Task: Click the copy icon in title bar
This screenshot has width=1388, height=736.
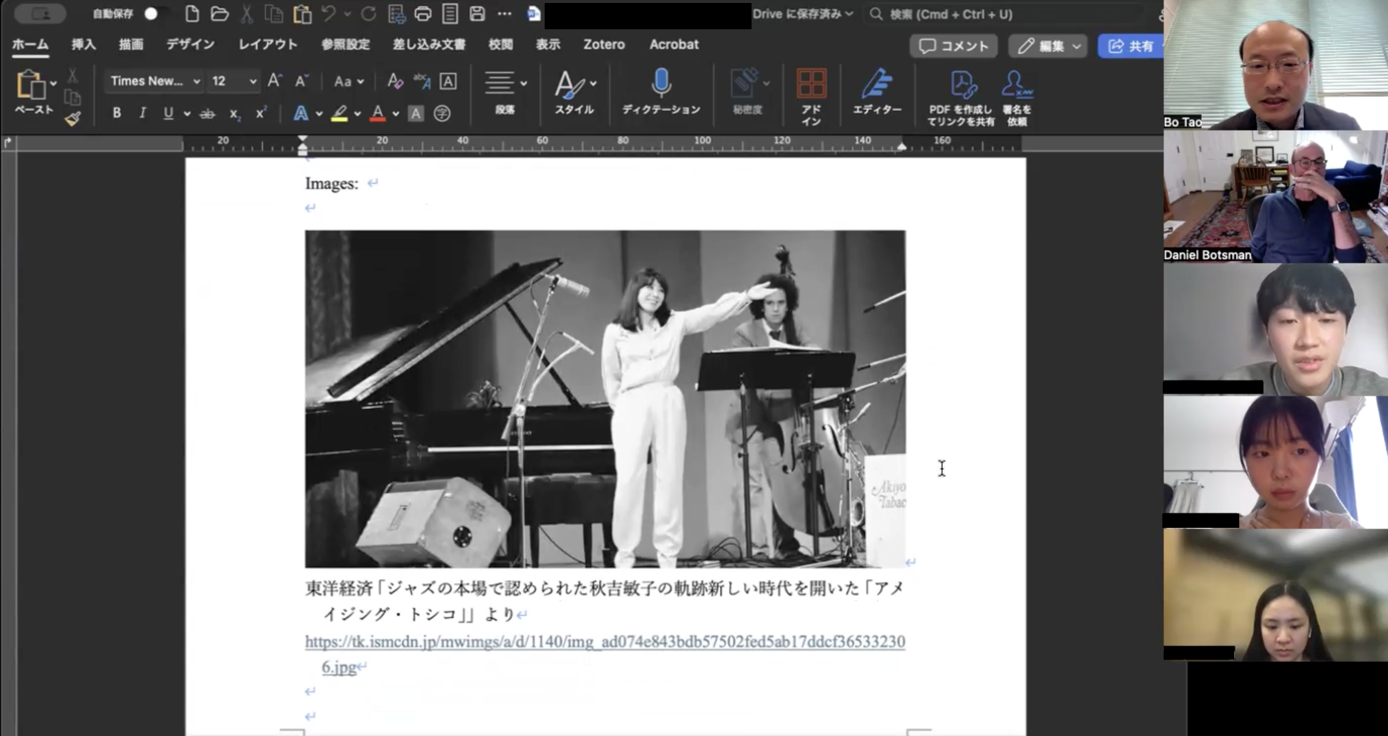Action: 274,14
